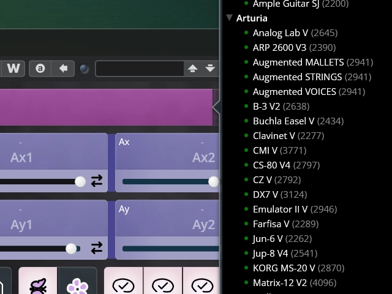Screen dimensions: 392x294
Task: Click the empty preset name field
Action: (x=140, y=68)
